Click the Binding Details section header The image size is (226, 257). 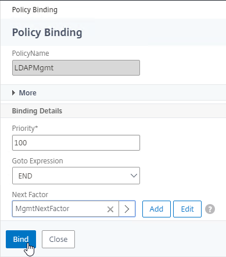coord(37,111)
